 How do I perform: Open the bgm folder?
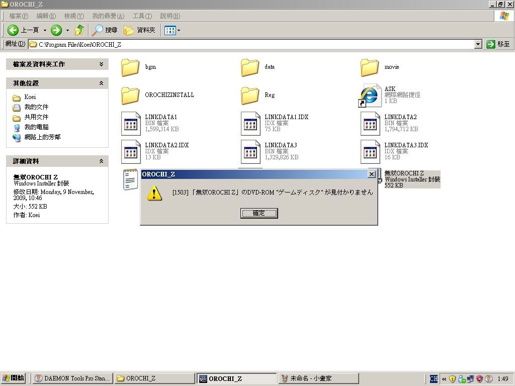point(130,67)
